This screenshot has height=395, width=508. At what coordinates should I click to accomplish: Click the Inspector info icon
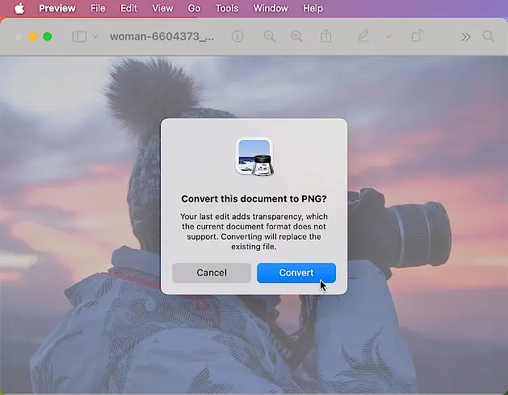tap(237, 36)
